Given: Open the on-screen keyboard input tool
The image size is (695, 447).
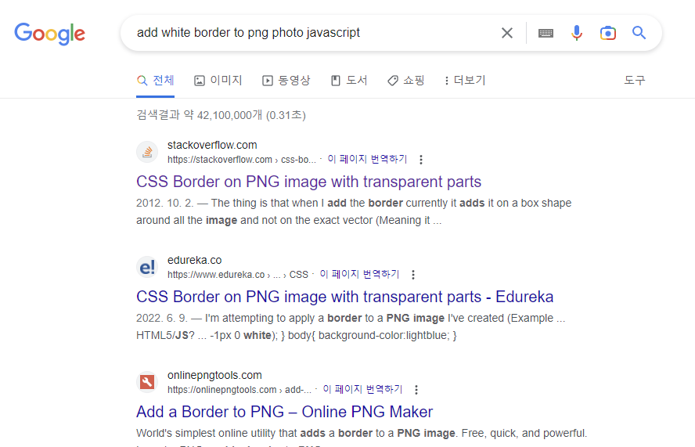Looking at the screenshot, I should 546,33.
